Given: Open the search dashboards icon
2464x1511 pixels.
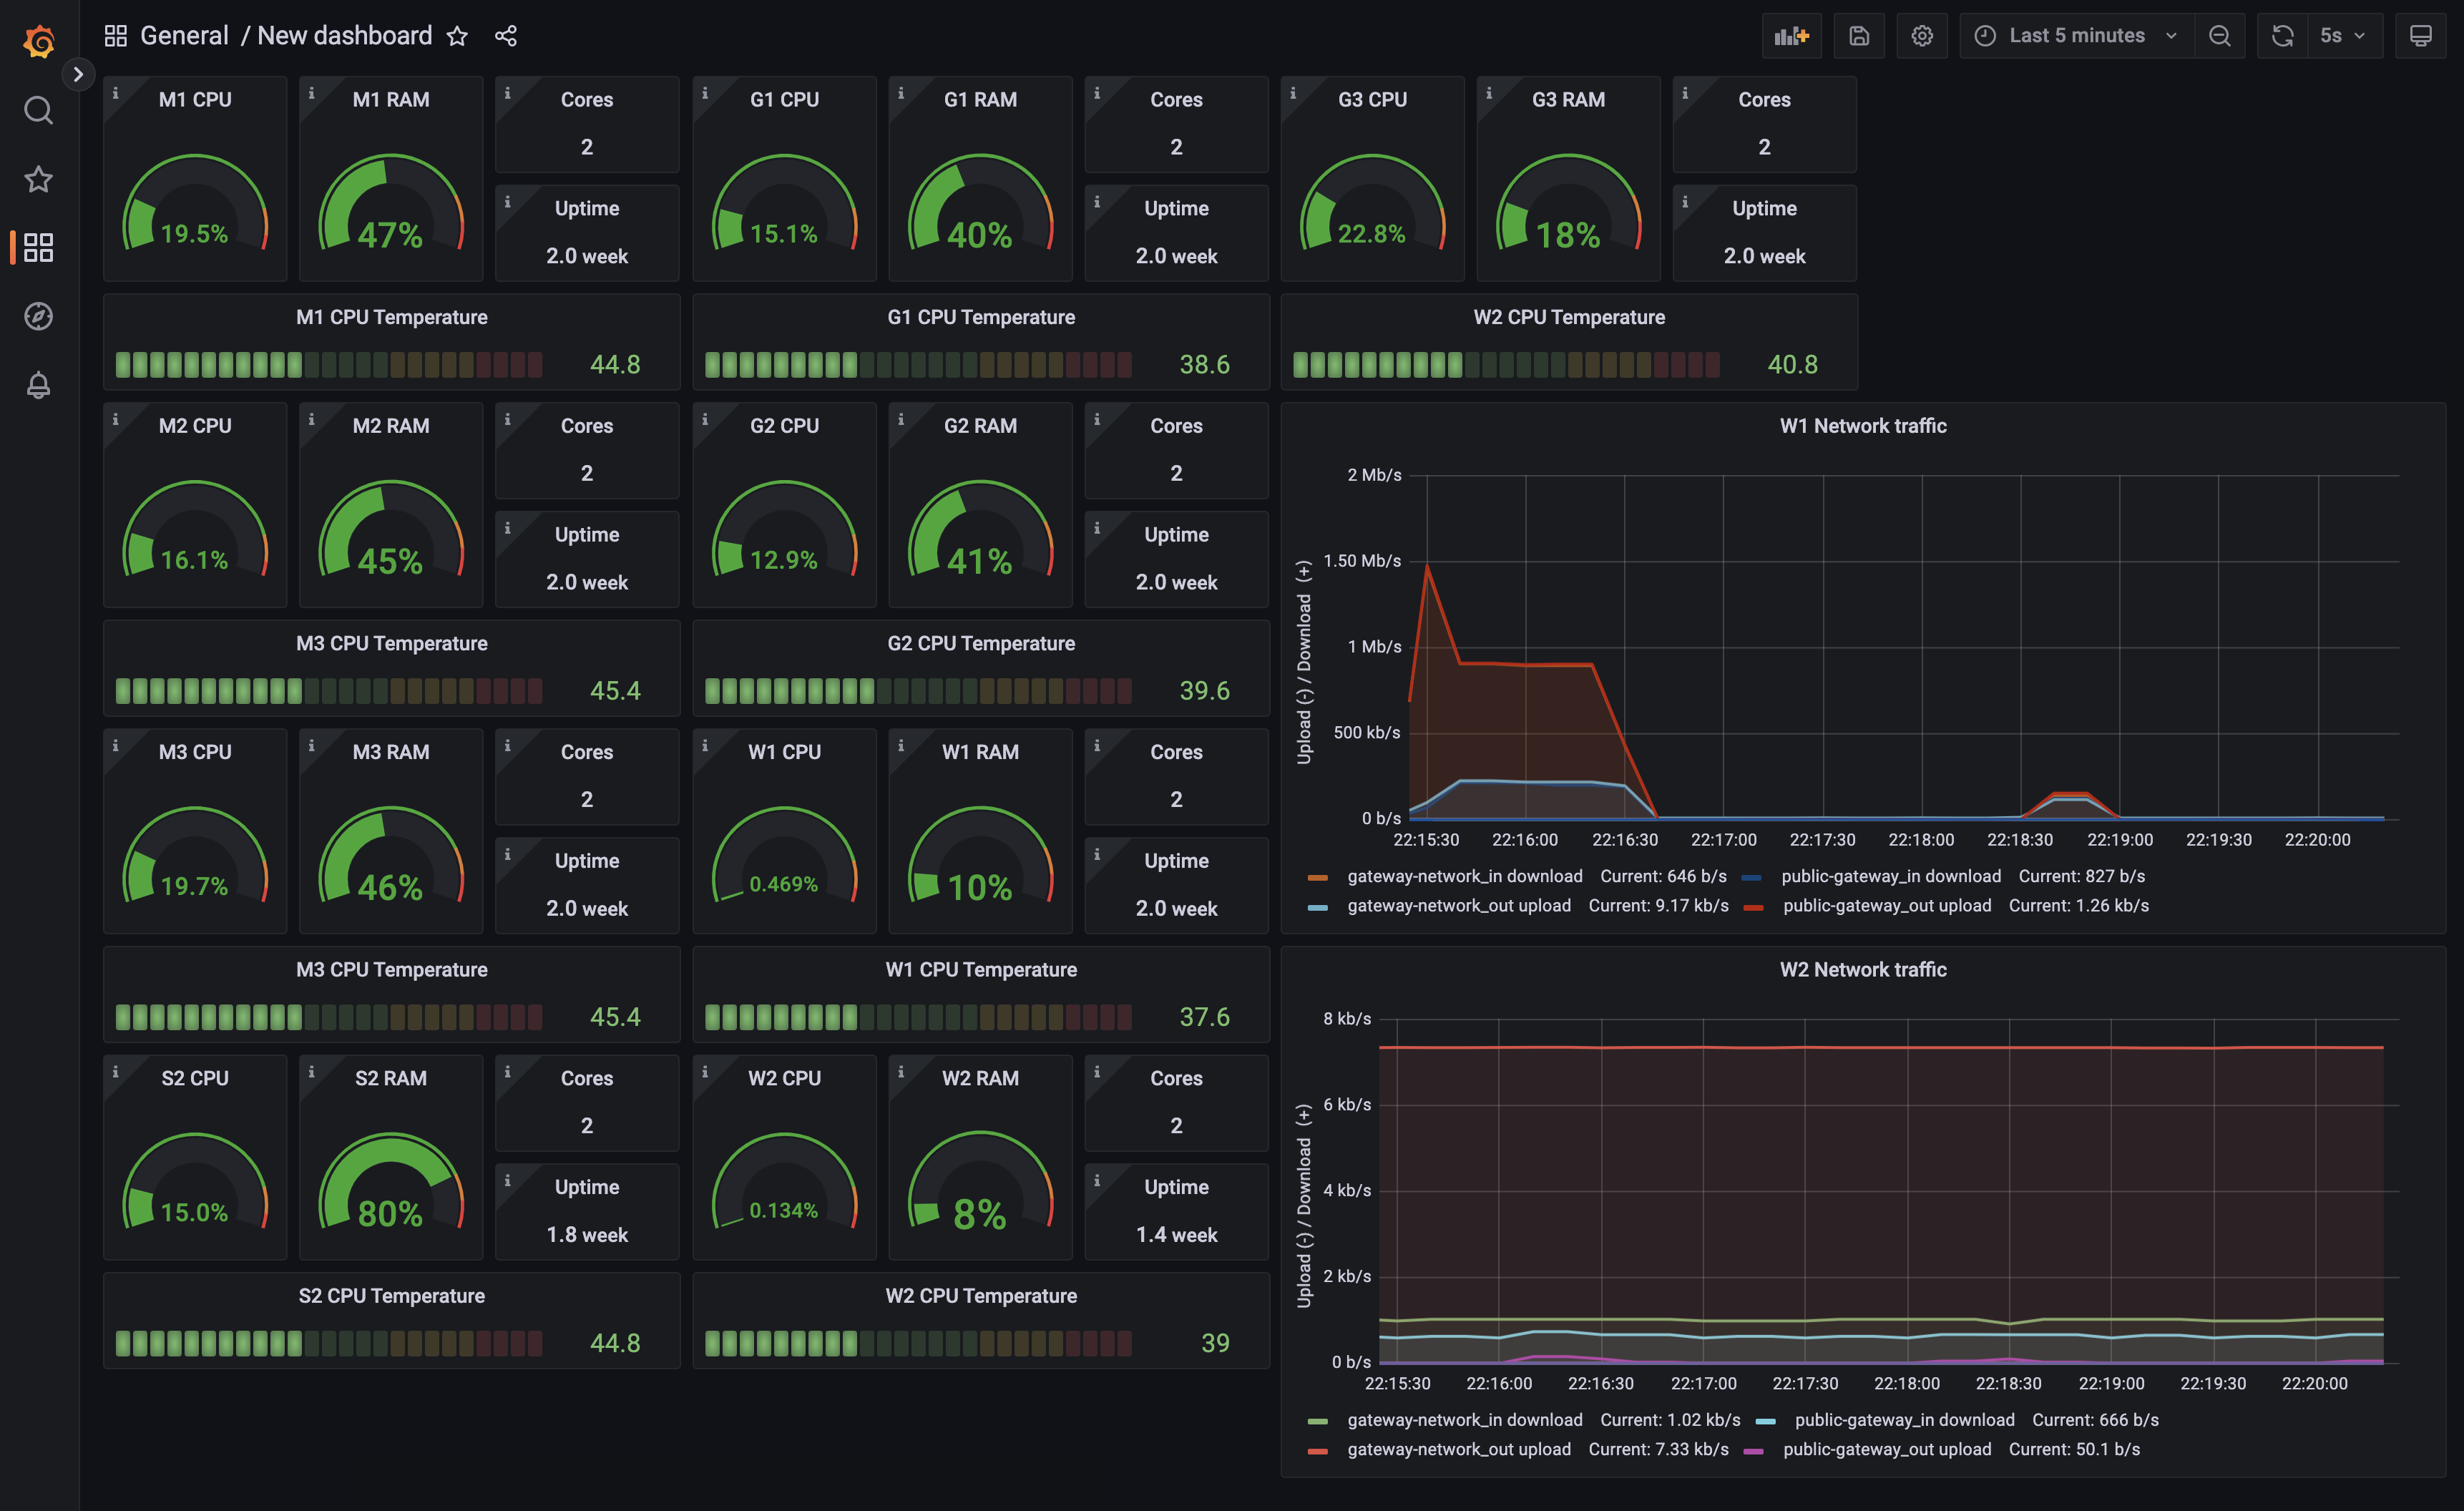Looking at the screenshot, I should 38,110.
